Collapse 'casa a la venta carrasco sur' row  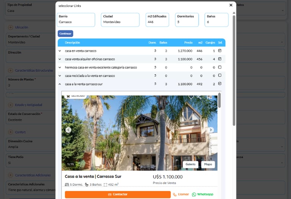point(60,84)
